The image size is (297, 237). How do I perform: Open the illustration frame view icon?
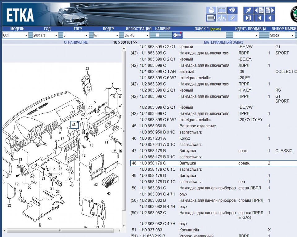(x=222, y=10)
